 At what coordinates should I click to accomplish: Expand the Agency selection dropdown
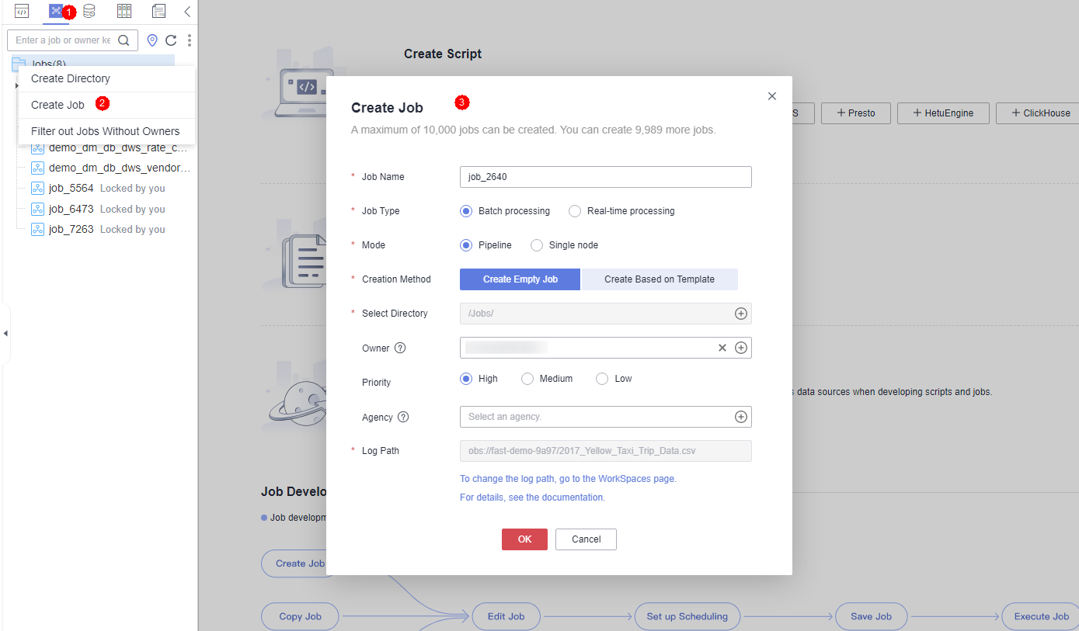point(740,417)
